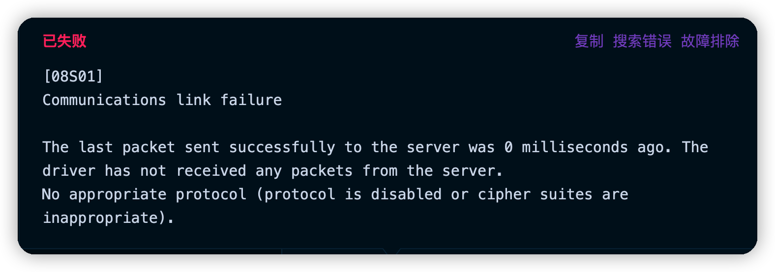Click the word 'milliseconds' in the error
The width and height of the screenshot is (775, 272).
[574, 147]
